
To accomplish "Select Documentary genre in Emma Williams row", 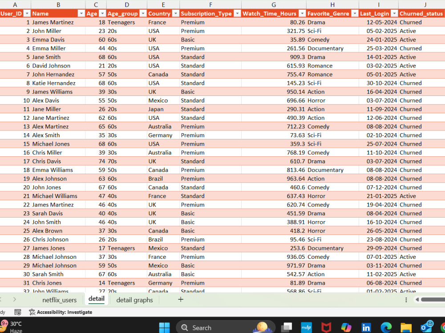I will click(332, 170).
